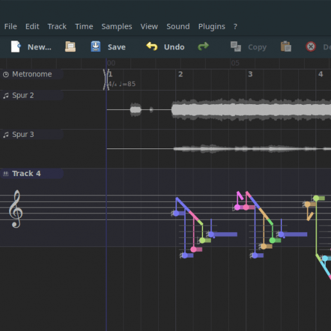Open the Sound menu
This screenshot has width=331, height=331.
(x=178, y=26)
